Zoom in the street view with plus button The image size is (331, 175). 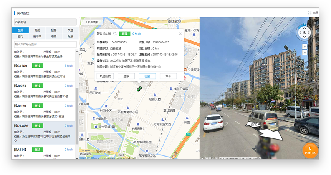305,47
